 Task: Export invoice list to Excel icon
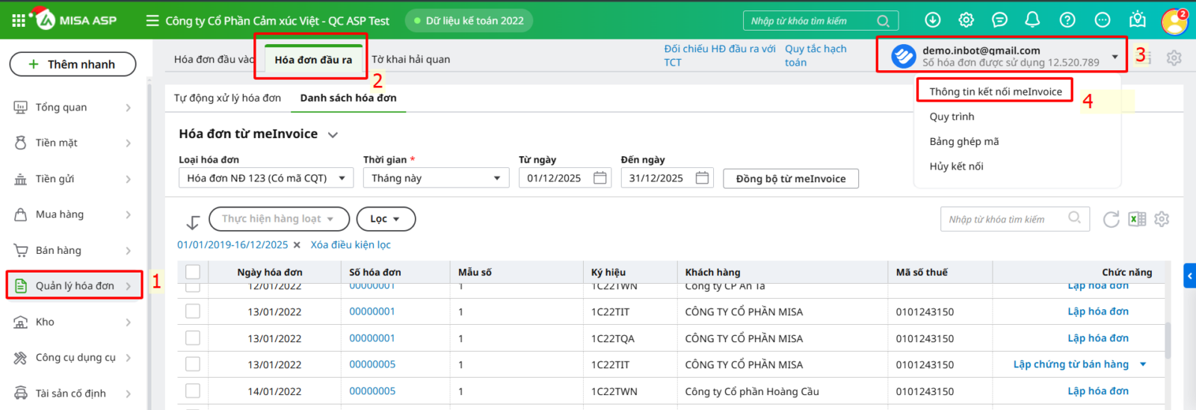pyautogui.click(x=1137, y=219)
